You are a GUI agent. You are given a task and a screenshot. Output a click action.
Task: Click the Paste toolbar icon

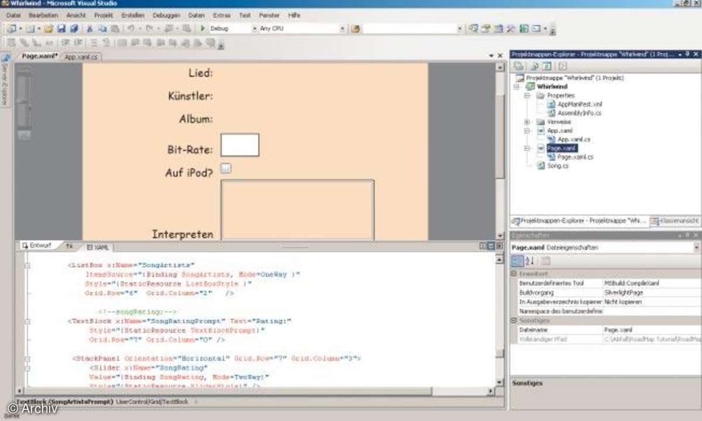tap(115, 28)
